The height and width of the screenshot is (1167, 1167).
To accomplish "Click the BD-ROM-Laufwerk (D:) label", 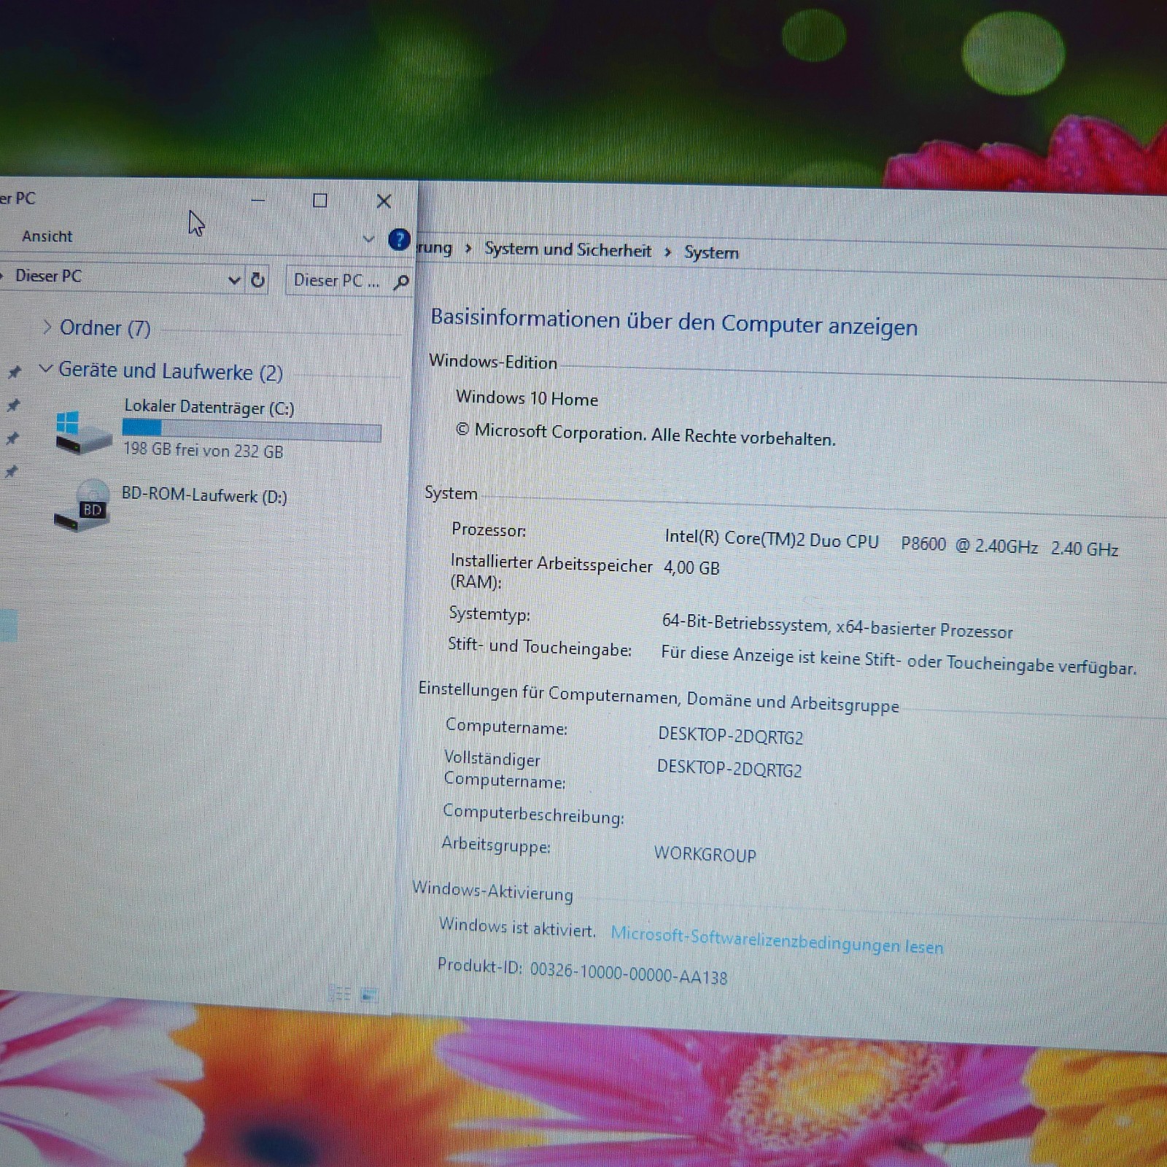I will click(x=204, y=495).
